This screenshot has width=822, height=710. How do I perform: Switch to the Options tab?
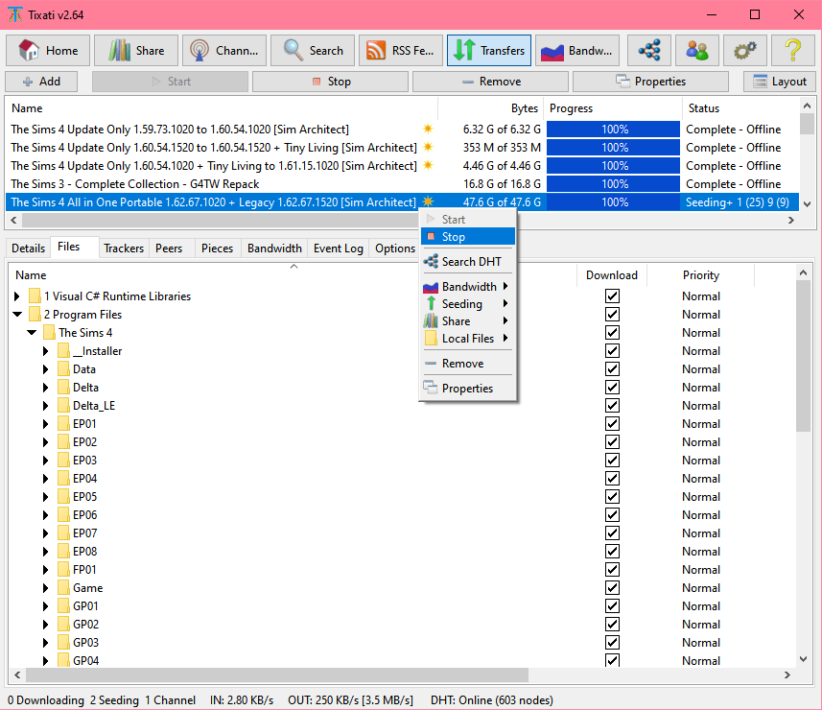pos(395,248)
